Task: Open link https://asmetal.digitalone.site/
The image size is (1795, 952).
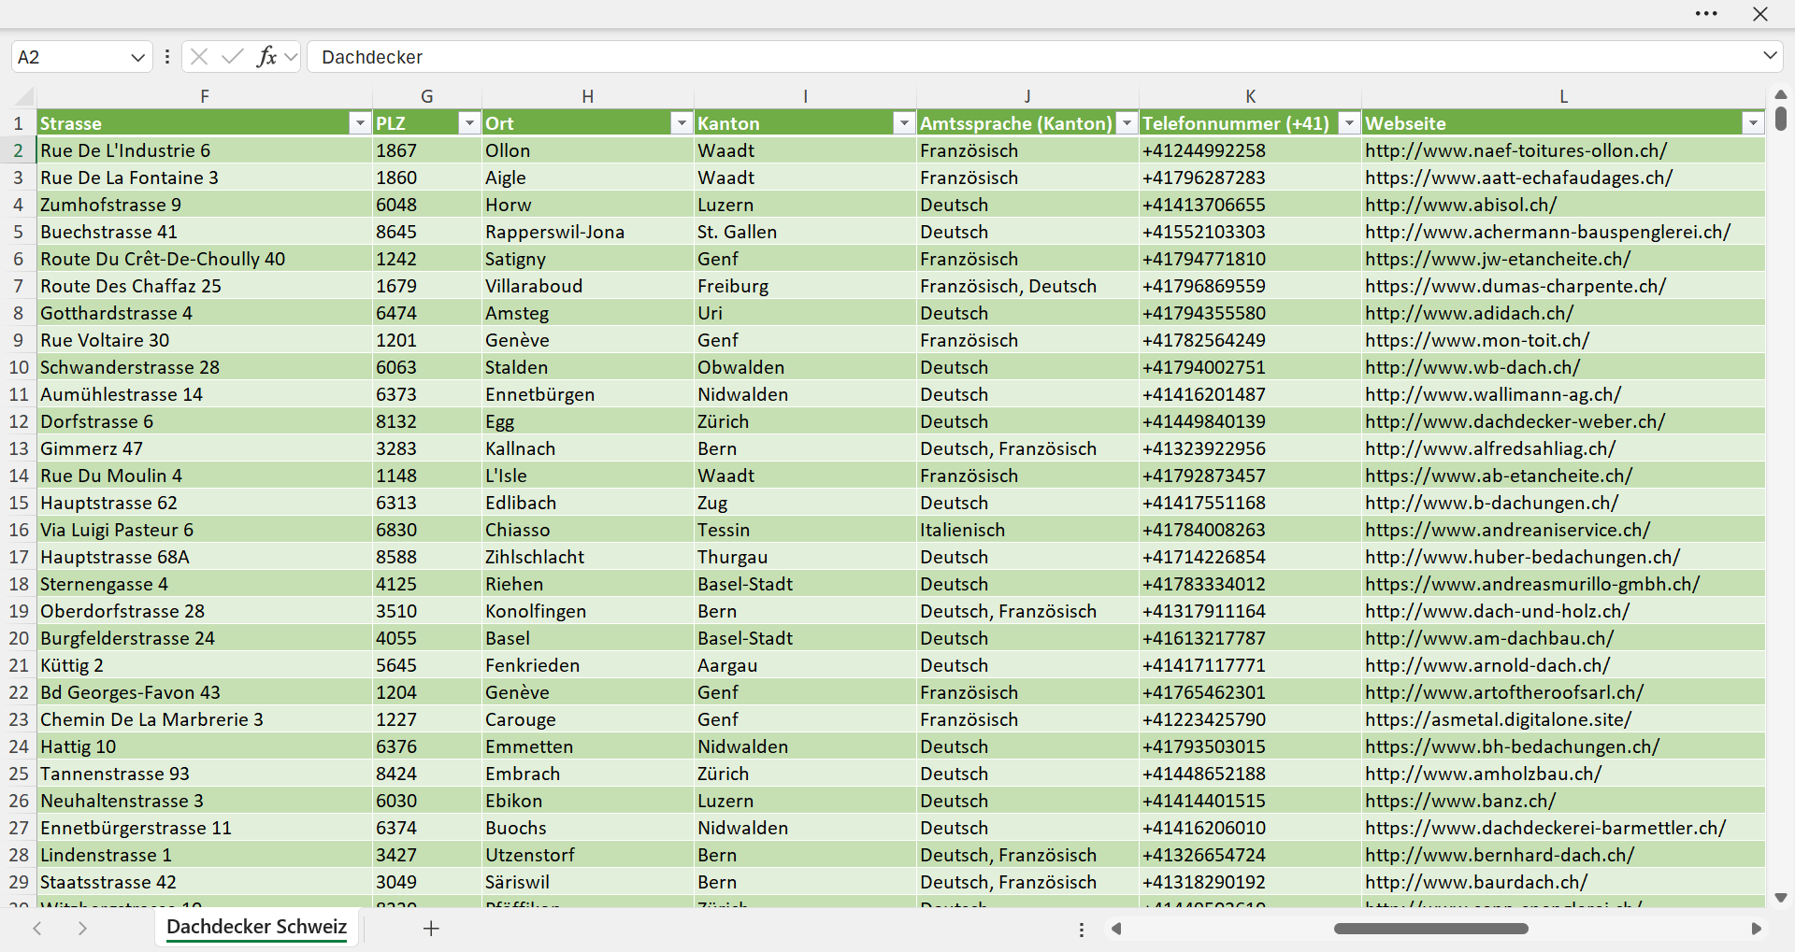Action: pyautogui.click(x=1498, y=719)
